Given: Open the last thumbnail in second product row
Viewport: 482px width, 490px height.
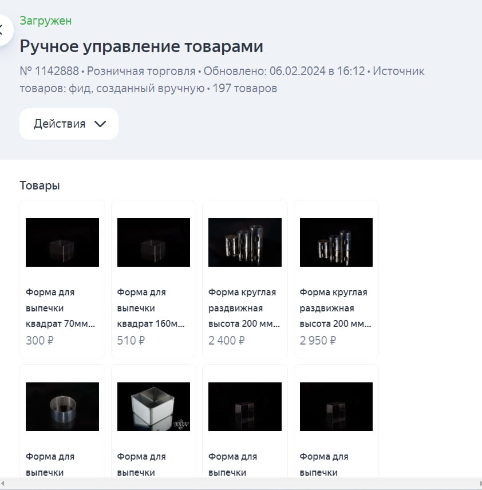Looking at the screenshot, I should tap(336, 406).
